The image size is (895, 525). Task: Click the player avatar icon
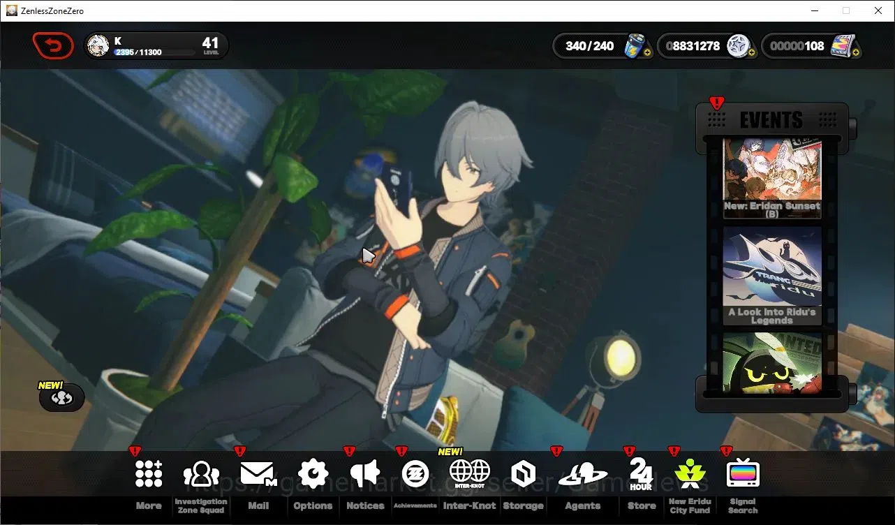pos(98,46)
